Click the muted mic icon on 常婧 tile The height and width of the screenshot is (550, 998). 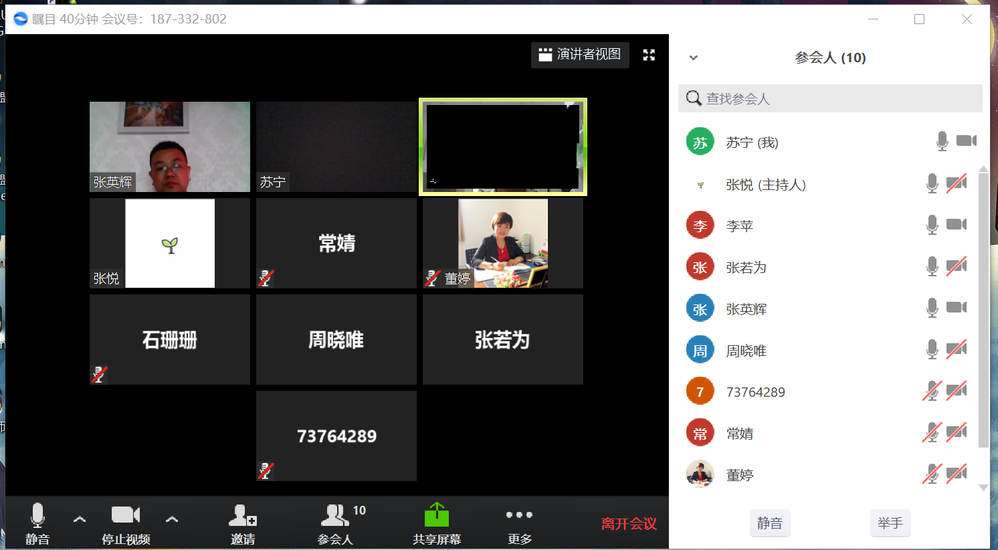(x=266, y=278)
